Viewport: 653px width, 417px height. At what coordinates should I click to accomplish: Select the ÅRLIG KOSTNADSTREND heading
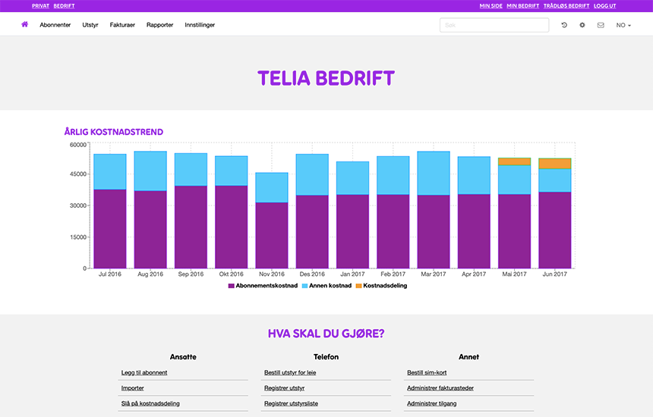click(x=114, y=132)
